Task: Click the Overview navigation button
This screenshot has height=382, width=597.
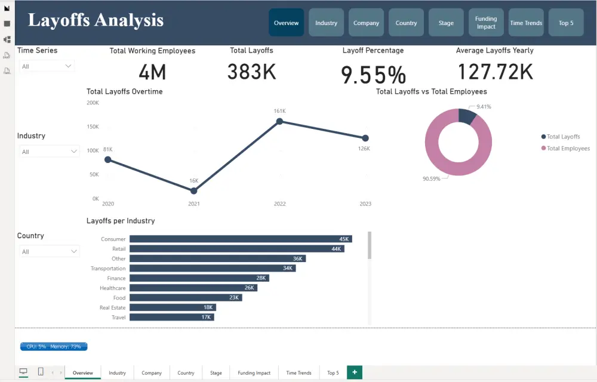Action: coord(286,23)
